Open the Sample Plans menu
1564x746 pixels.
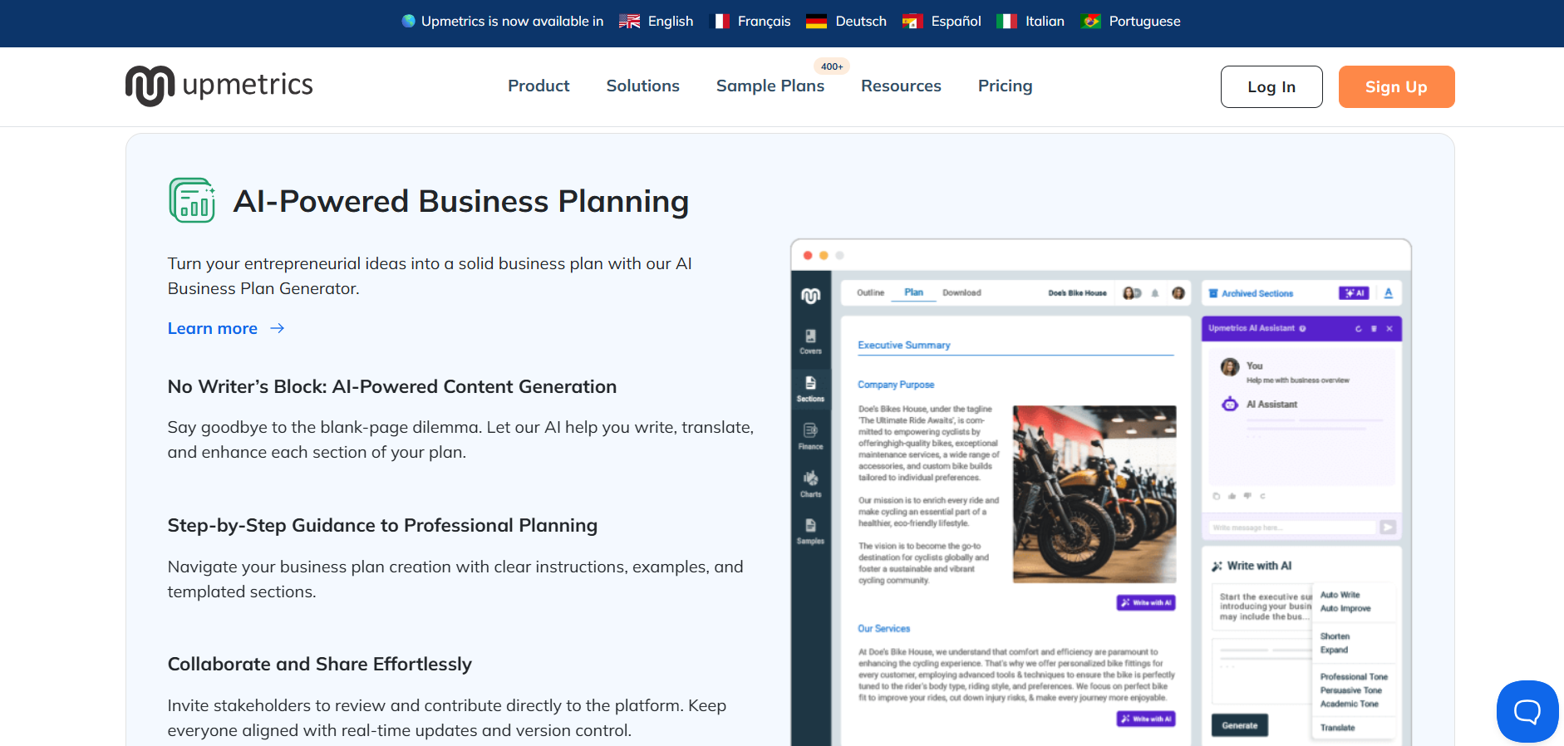click(770, 86)
